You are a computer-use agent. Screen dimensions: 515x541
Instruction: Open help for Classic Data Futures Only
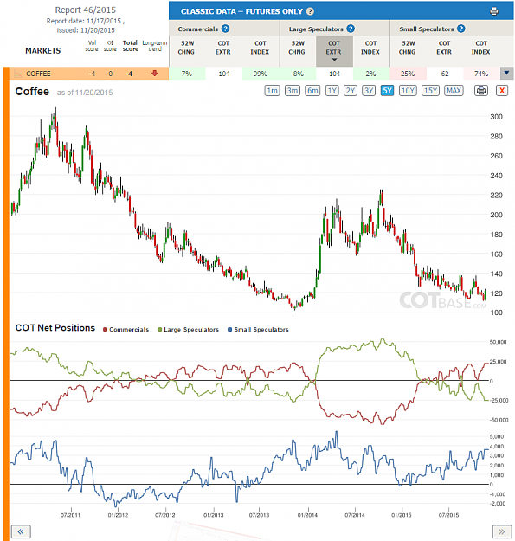click(310, 11)
